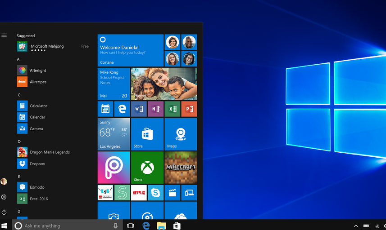Launch the OneNote tile
Viewport: 386px width, 230px height.
click(x=155, y=109)
